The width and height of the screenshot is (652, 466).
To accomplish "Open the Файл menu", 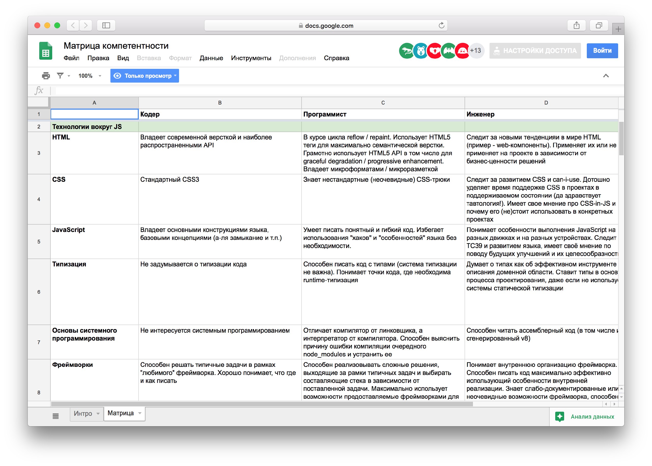I will (71, 58).
